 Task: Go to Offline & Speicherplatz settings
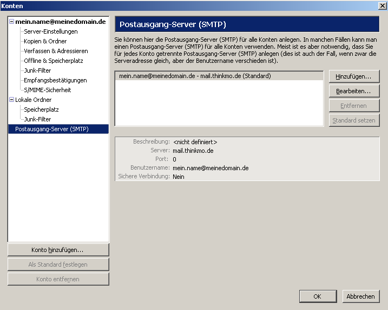(53, 61)
